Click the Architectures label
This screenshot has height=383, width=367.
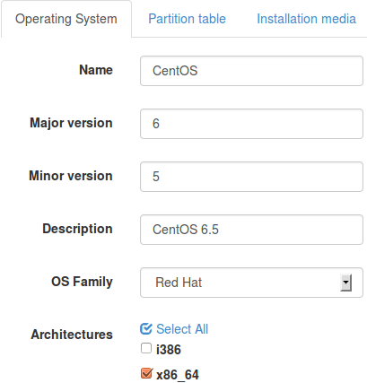(72, 335)
